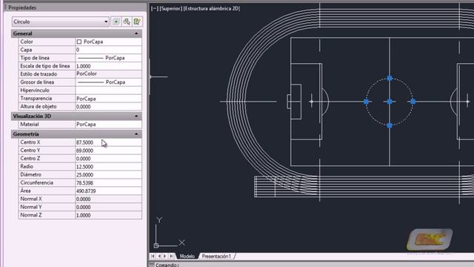
Task: Click the UCS origin icon
Action: [156, 245]
